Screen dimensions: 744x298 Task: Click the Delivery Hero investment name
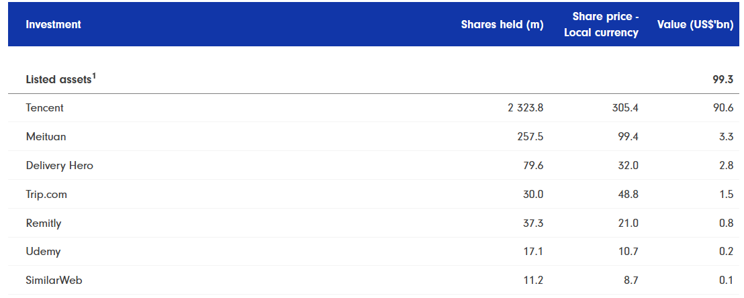[x=59, y=166]
